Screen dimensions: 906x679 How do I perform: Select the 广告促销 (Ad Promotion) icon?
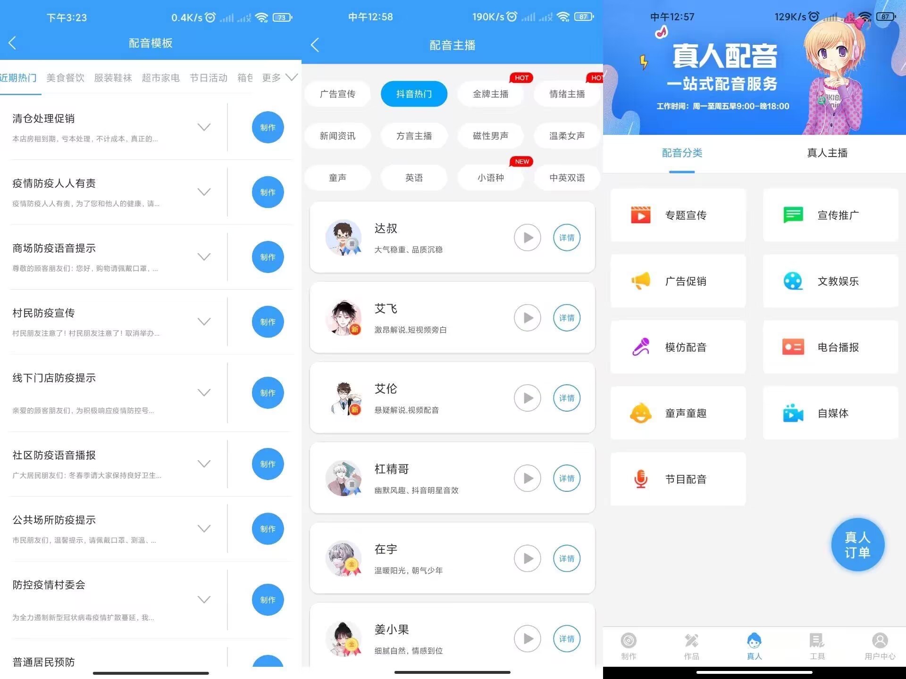click(640, 280)
